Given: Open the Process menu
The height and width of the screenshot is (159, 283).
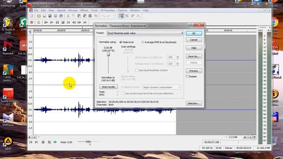Looking at the screenshot, I should click(73, 11).
